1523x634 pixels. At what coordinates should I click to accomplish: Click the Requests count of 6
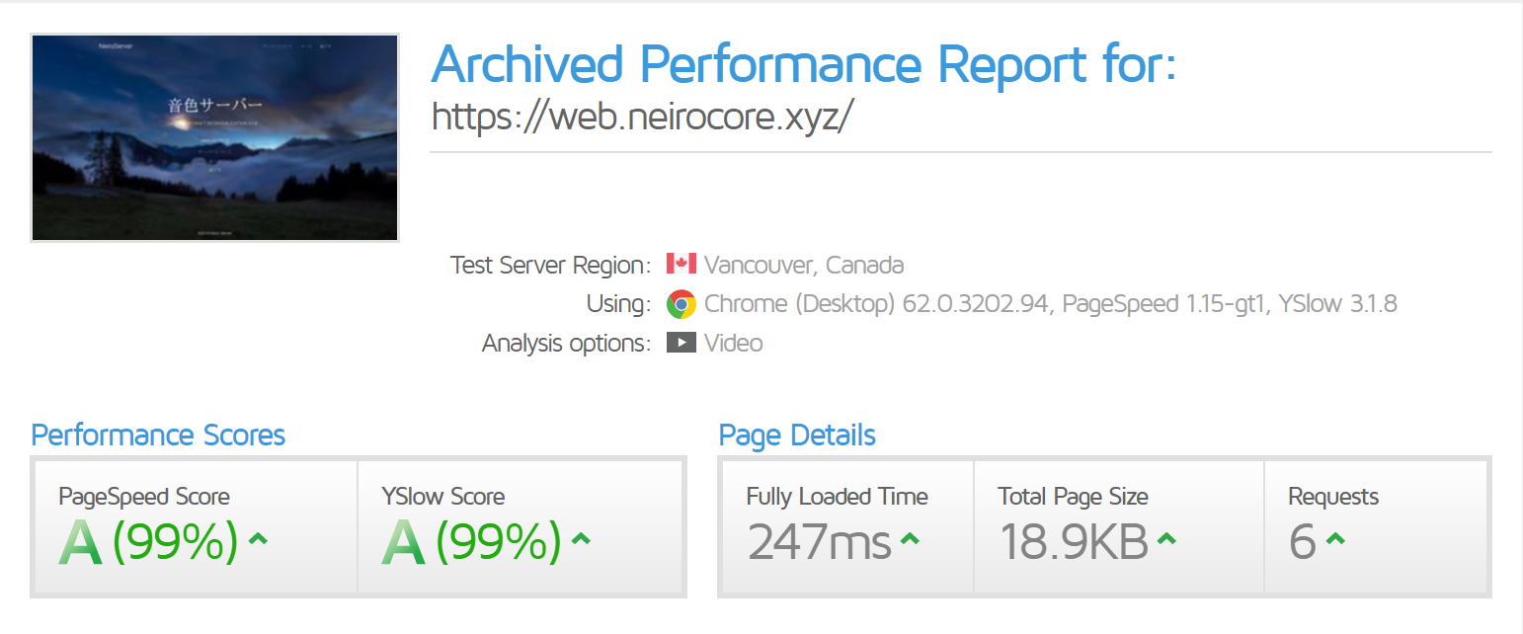[1303, 541]
